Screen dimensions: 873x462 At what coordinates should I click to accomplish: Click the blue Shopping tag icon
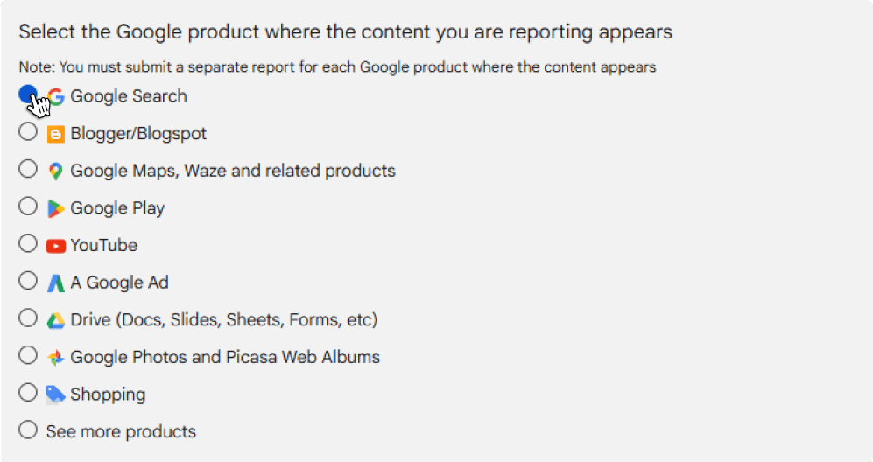[x=56, y=395]
